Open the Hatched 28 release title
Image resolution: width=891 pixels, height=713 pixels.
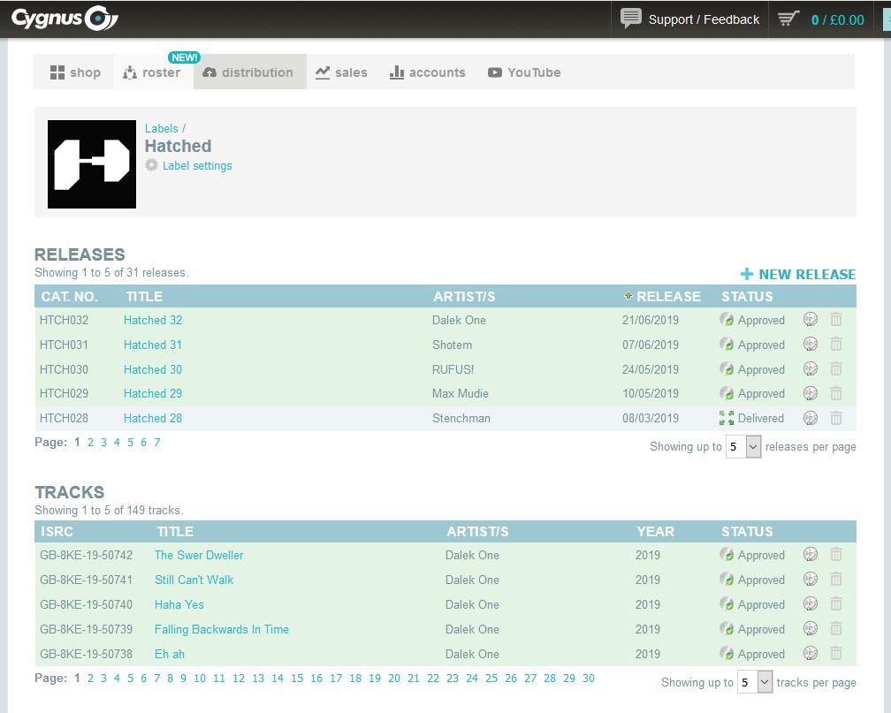[x=153, y=418]
